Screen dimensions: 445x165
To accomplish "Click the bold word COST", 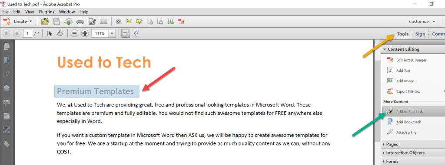I will (x=63, y=152).
